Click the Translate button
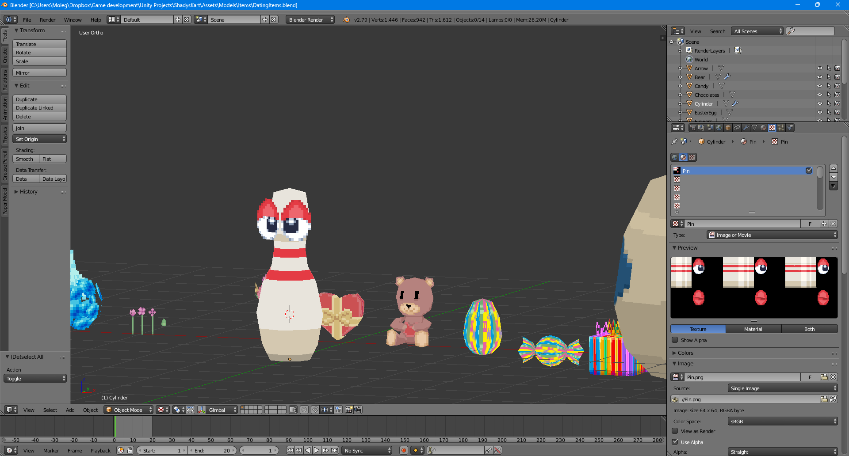The height and width of the screenshot is (456, 849). click(39, 44)
